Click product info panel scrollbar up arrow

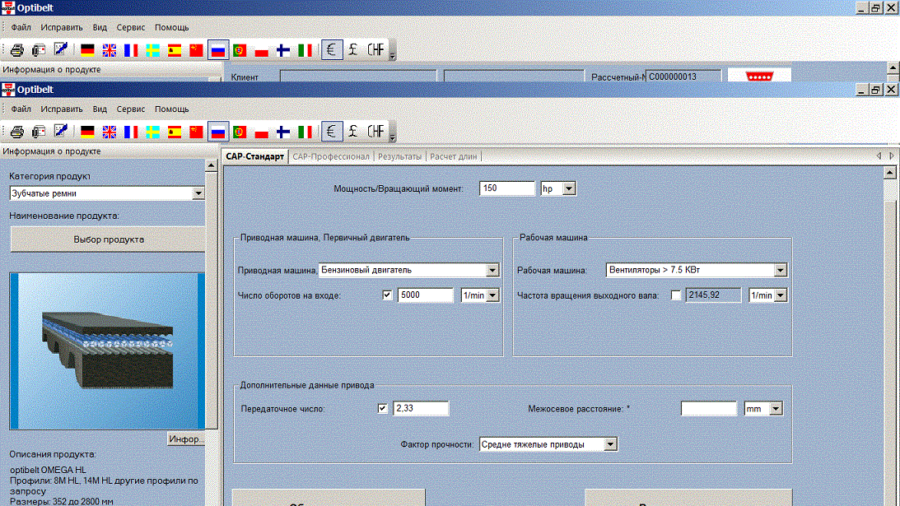(212, 165)
